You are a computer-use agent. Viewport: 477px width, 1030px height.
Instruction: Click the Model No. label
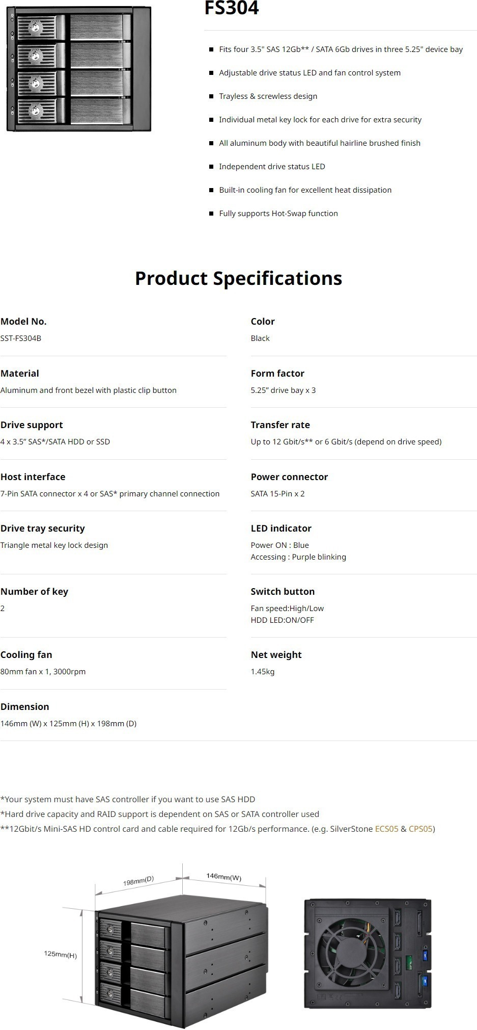[x=23, y=322]
